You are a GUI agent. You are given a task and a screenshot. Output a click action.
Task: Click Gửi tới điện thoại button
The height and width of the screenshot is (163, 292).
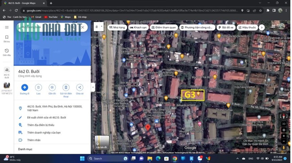pos(66,91)
